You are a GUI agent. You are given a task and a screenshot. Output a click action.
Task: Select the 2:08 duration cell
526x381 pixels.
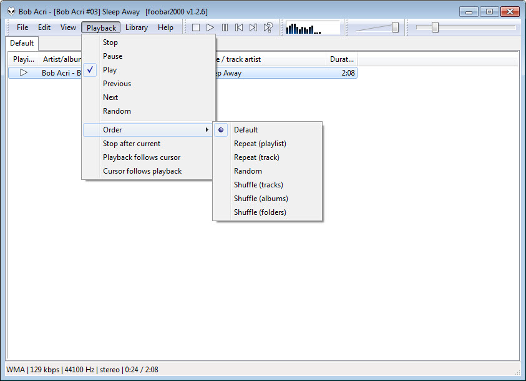coord(348,73)
